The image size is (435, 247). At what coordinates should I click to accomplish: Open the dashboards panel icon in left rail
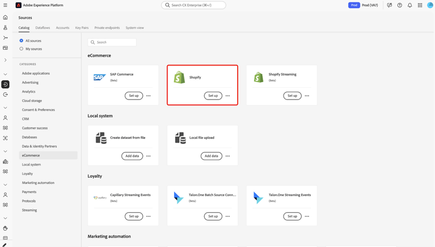pos(5,48)
